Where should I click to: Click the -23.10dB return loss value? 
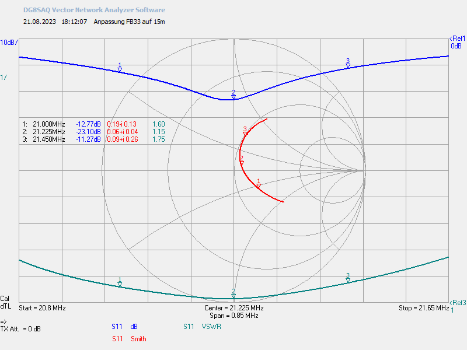89,132
